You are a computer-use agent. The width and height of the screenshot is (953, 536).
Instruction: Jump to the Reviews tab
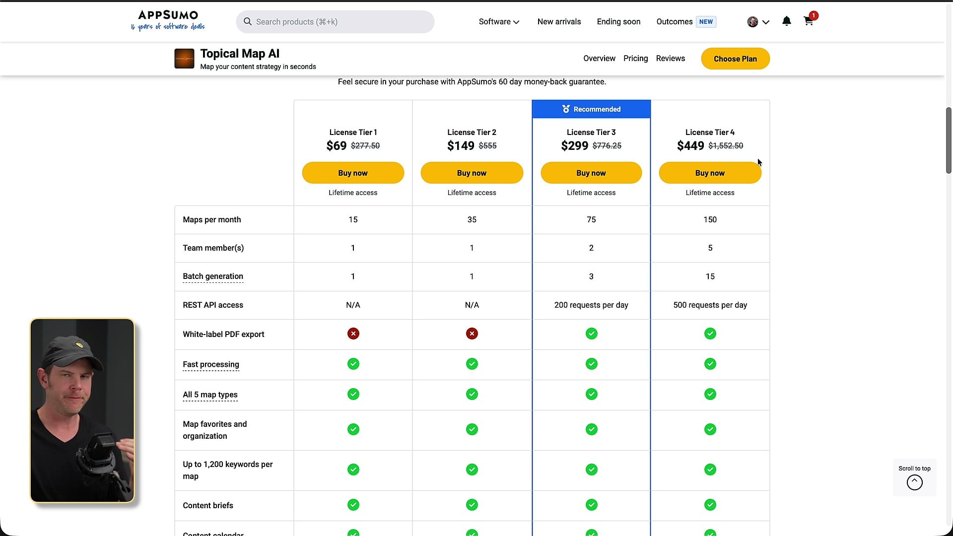coord(670,59)
